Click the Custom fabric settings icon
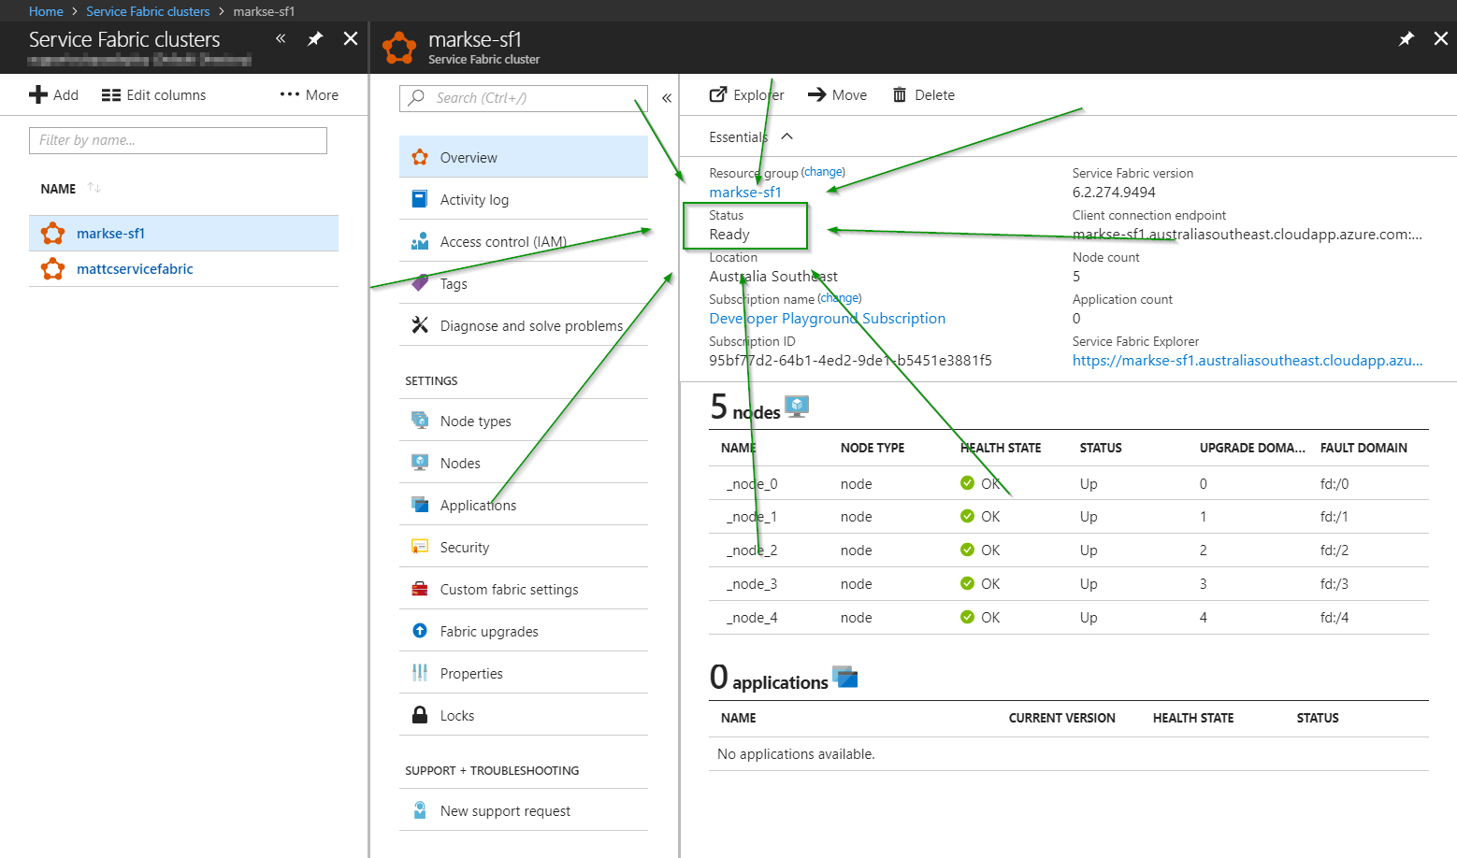This screenshot has height=858, width=1457. click(418, 588)
